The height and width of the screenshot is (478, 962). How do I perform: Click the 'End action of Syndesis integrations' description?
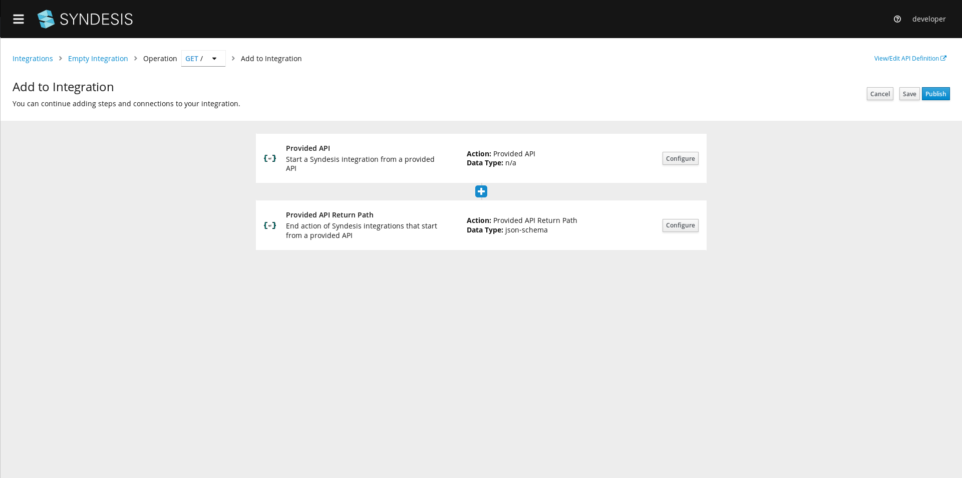click(x=362, y=230)
